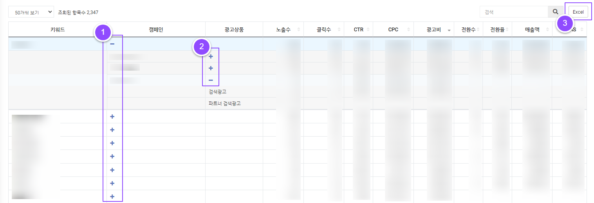This screenshot has width=594, height=203.
Task: Expand the topmost plus in 광고상품 column
Action: point(211,57)
